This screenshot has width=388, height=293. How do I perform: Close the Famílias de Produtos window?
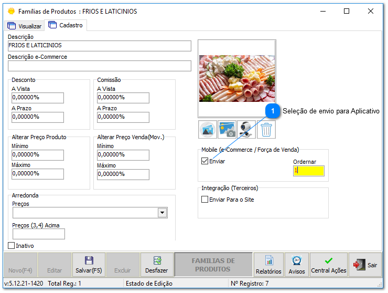pyautogui.click(x=370, y=11)
